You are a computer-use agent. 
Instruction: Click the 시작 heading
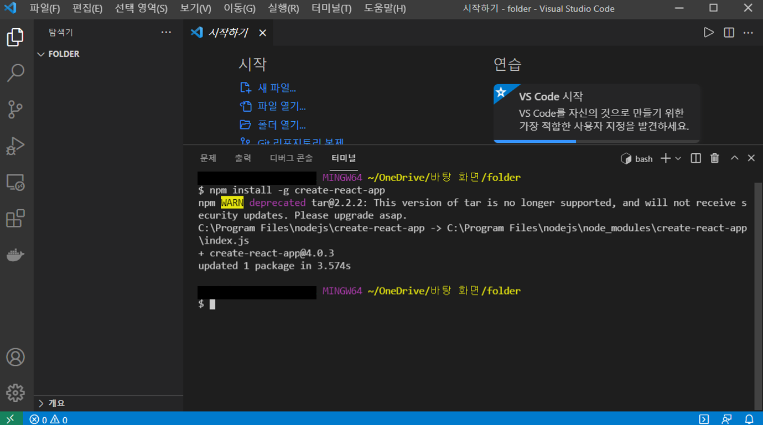click(253, 64)
